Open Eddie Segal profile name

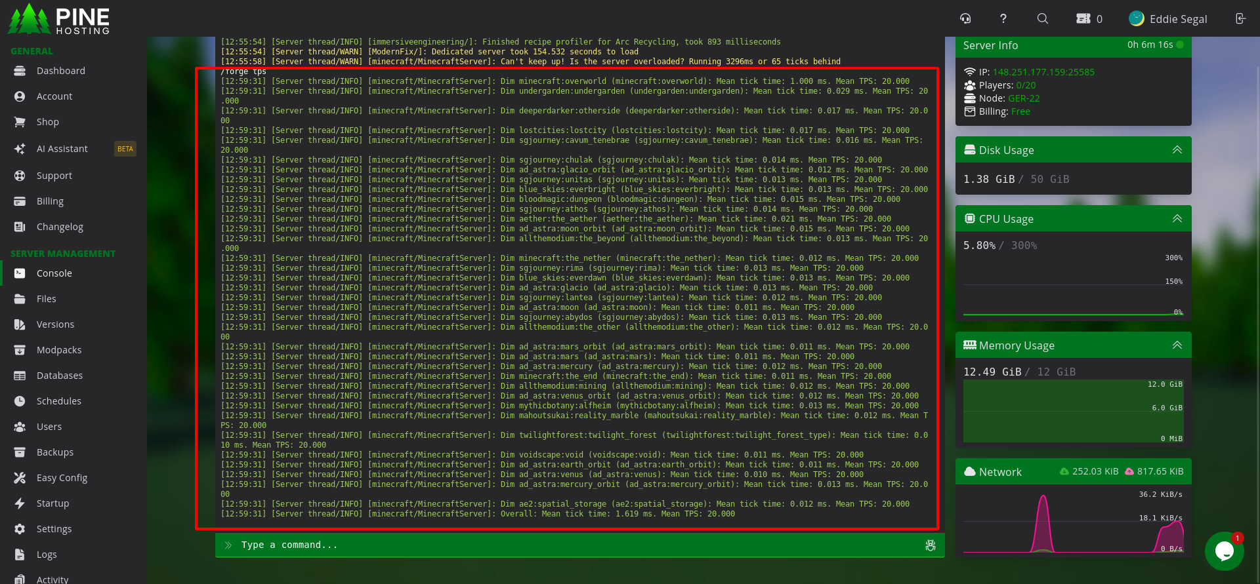click(1178, 19)
